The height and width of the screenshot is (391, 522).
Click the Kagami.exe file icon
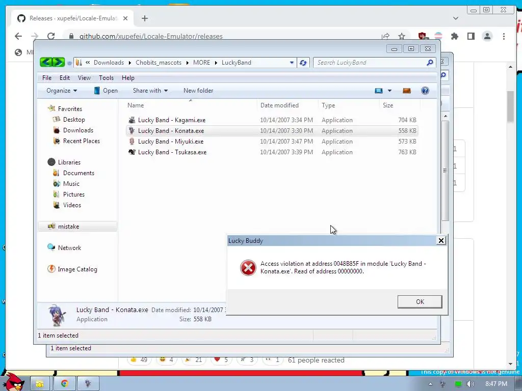[132, 120]
